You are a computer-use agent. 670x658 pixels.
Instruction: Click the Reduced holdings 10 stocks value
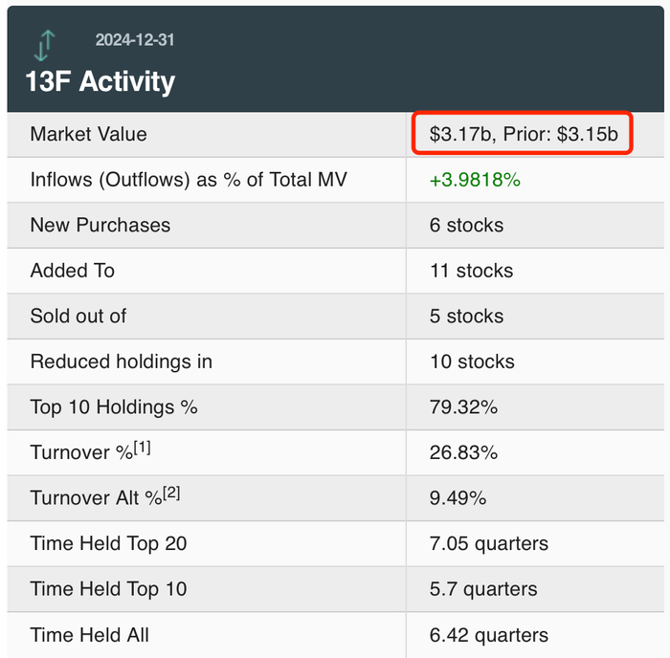472,362
